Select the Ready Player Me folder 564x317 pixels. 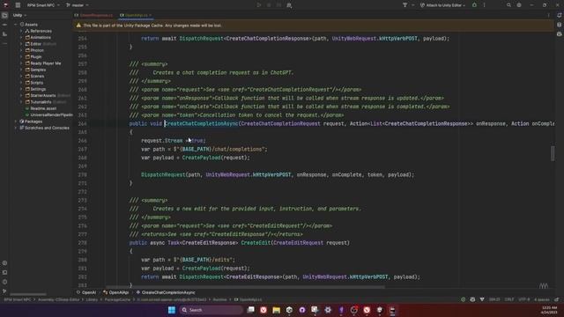43,63
